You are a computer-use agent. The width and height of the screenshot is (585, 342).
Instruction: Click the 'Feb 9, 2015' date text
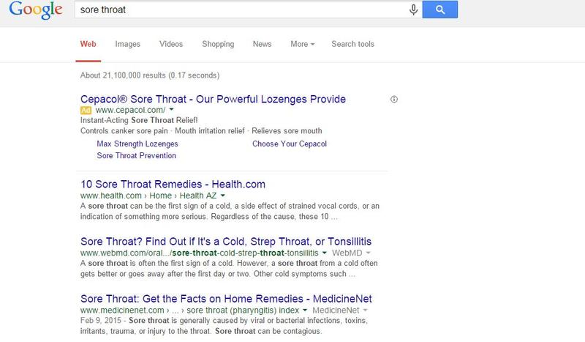pos(101,321)
